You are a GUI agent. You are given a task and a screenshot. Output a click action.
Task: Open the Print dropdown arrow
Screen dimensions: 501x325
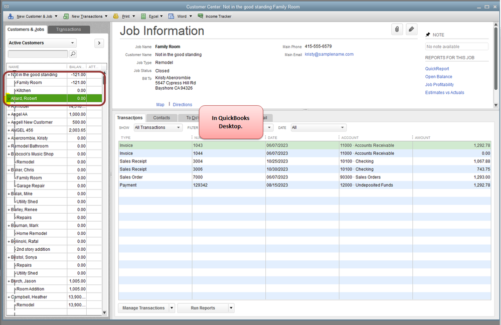[133, 16]
